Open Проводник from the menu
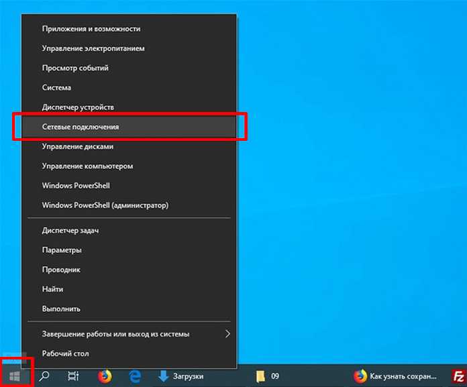The image size is (467, 387). pyautogui.click(x=129, y=270)
